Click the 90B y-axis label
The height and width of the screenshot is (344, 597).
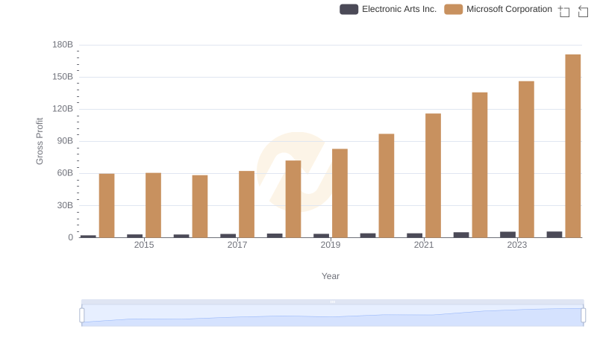click(x=65, y=141)
